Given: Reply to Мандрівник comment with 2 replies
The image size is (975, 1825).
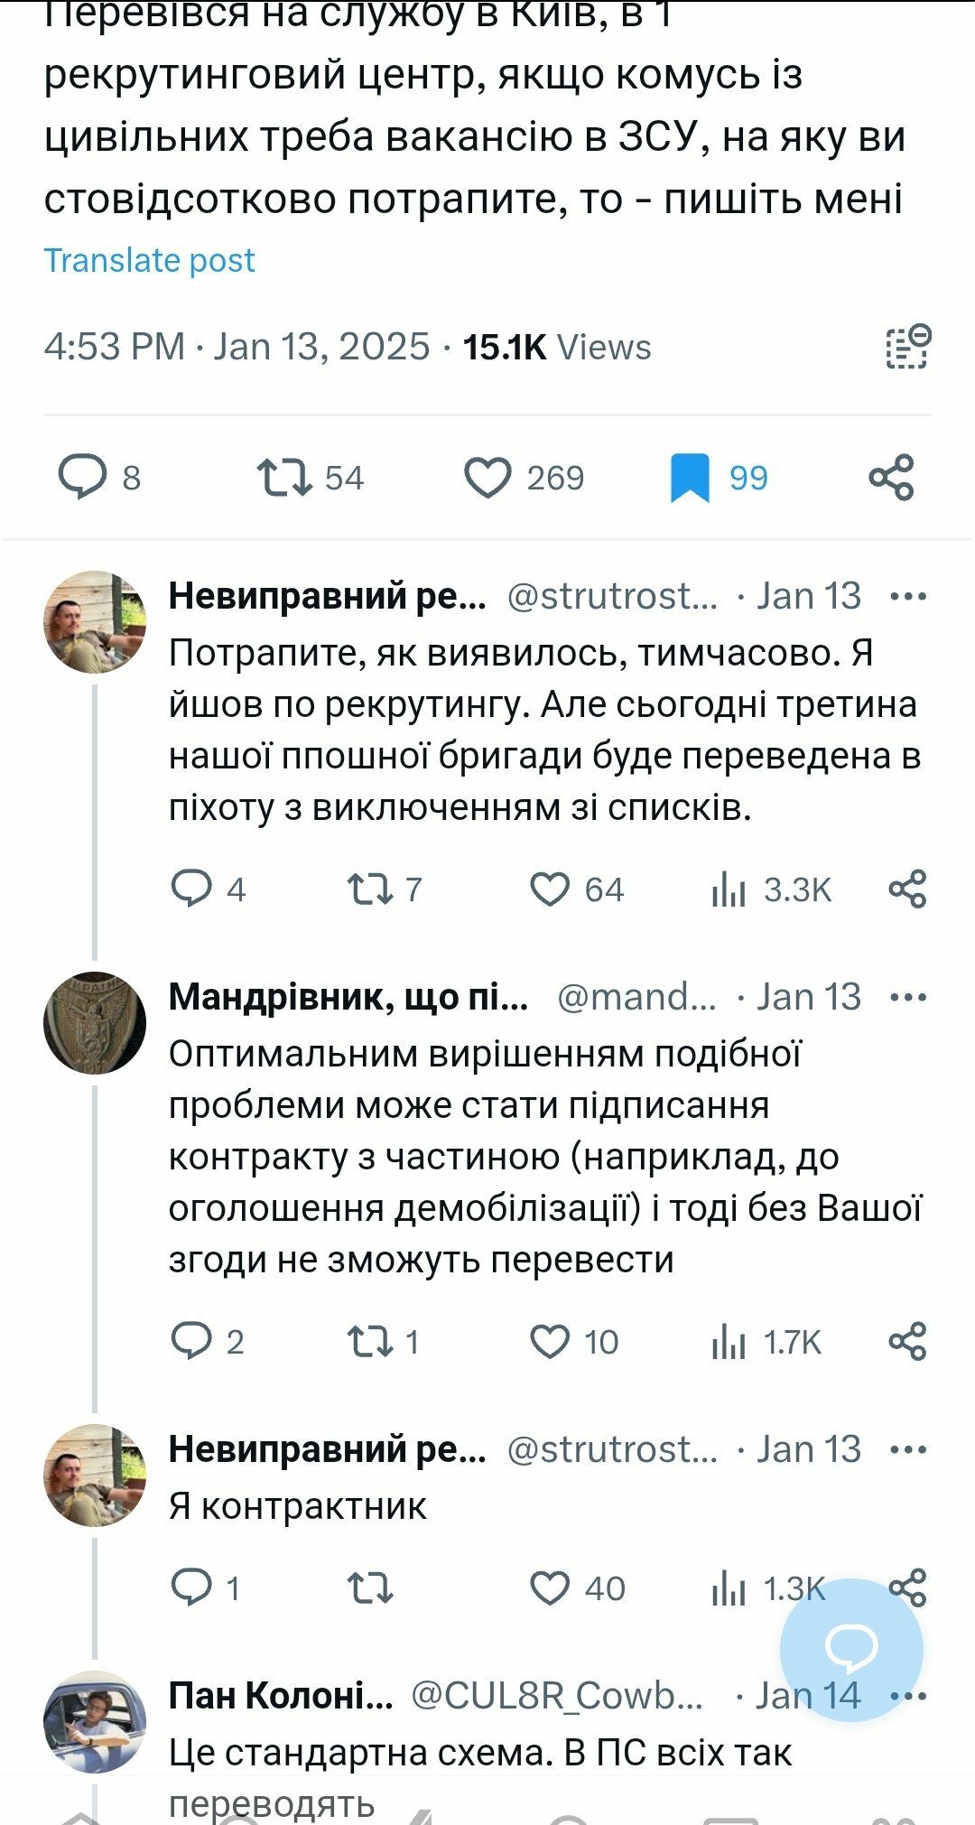Looking at the screenshot, I should click(191, 1342).
